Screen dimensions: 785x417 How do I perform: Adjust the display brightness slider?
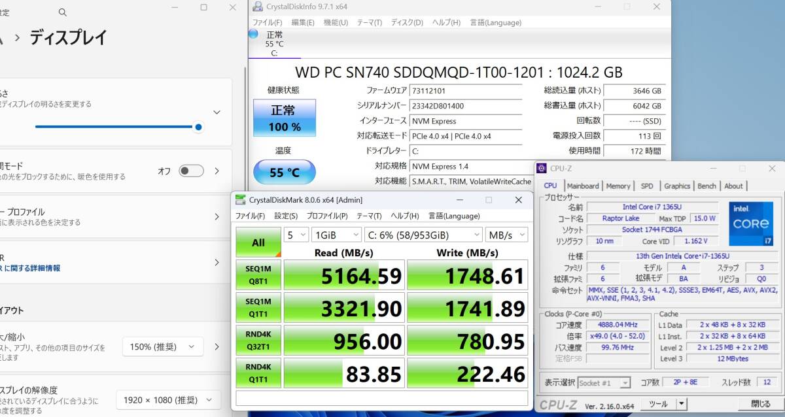click(118, 127)
